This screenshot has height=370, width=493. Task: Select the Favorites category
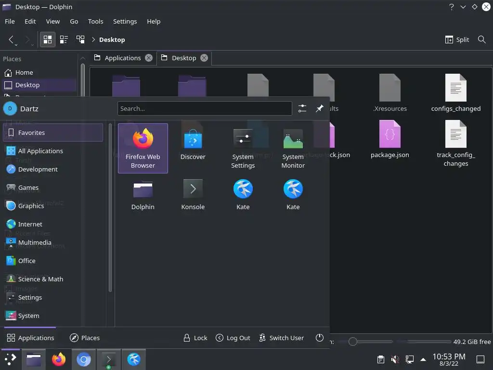53,132
